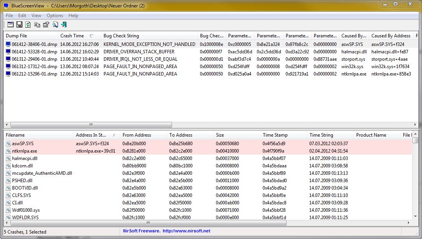Open the View menu
The image size is (422, 239).
point(36,15)
